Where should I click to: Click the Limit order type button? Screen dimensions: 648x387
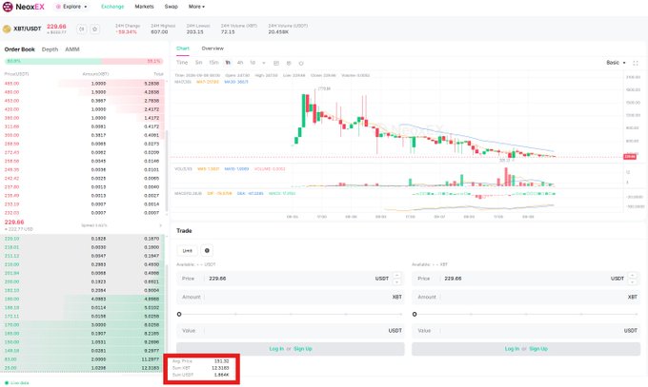click(187, 250)
